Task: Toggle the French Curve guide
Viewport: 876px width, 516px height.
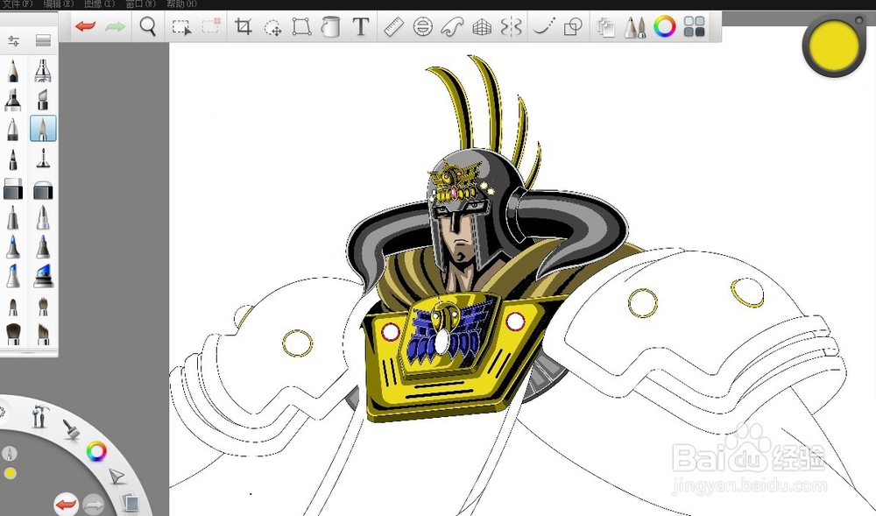Action: pos(452,26)
